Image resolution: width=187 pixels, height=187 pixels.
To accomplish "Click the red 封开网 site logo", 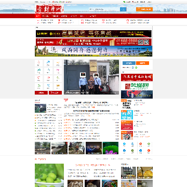I will [49, 9].
